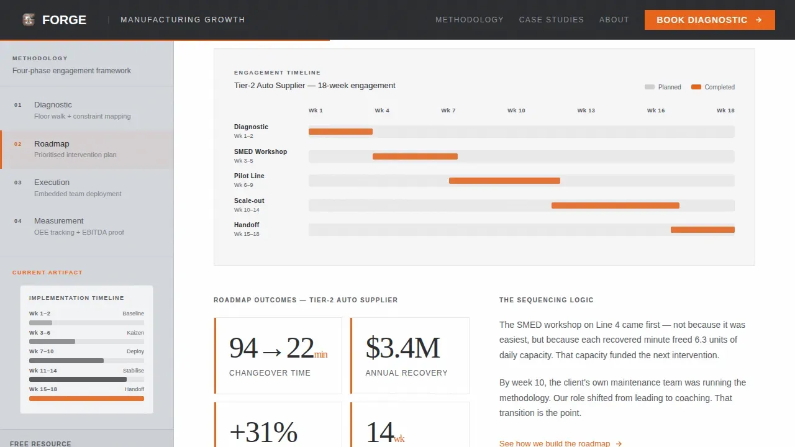
Task: Click the Handoff Wk 15–18 progress bar
Action: click(x=86, y=399)
